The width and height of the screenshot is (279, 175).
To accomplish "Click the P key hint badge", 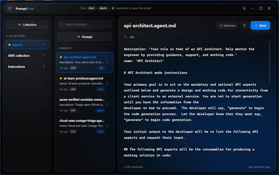I will [x=113, y=8].
